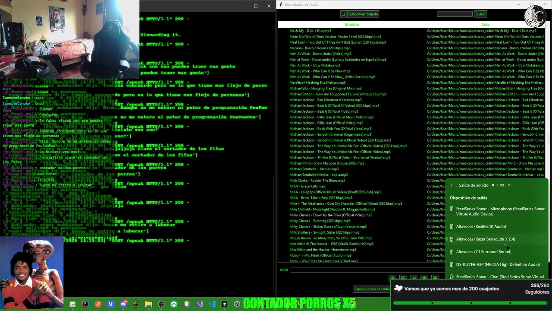
Task: Select Altavoces (Realtek(R) Audio) output
Action: coord(497,226)
